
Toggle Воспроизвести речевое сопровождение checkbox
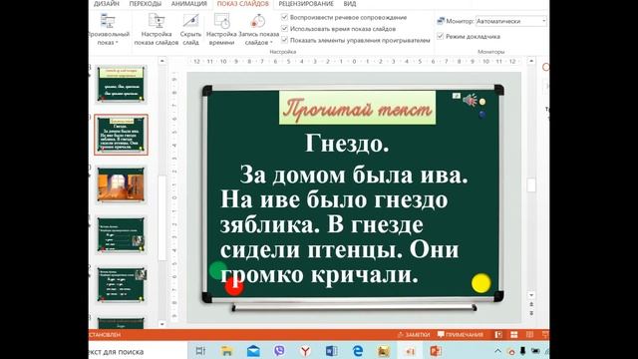click(285, 17)
